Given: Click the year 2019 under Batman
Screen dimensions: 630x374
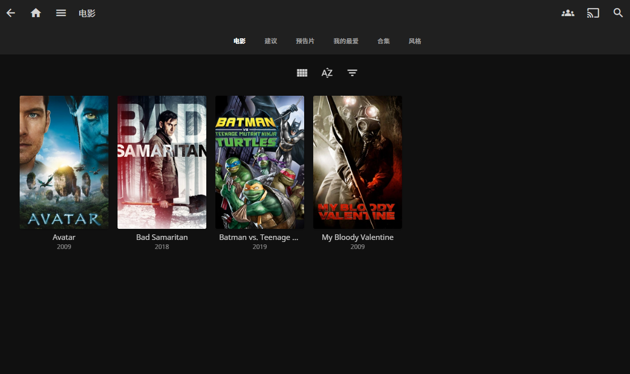Looking at the screenshot, I should (260, 247).
